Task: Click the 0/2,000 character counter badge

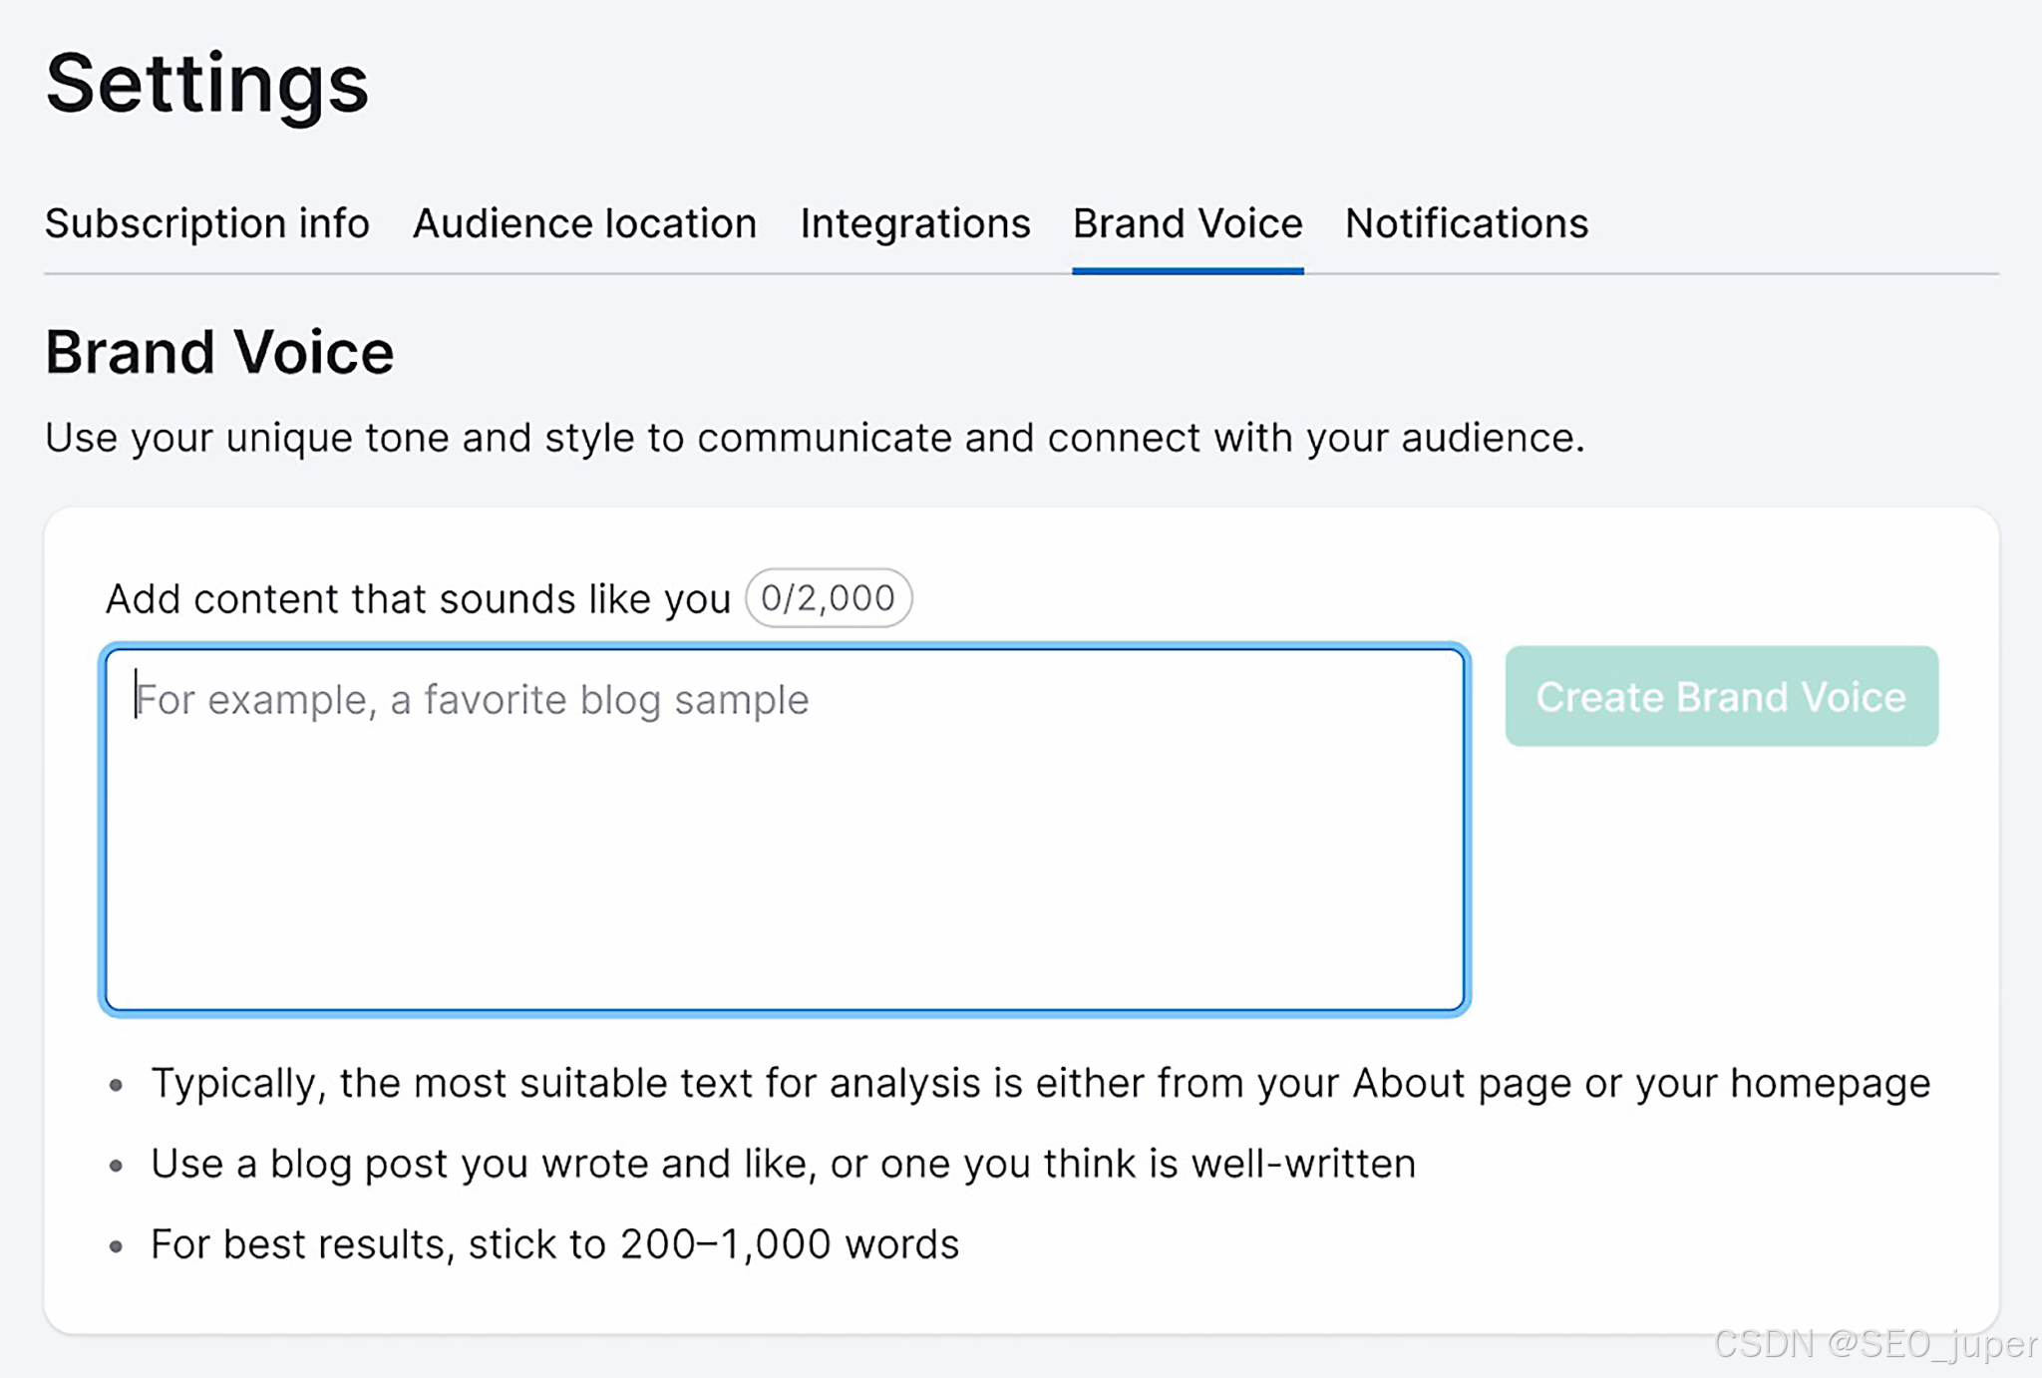Action: coord(828,598)
